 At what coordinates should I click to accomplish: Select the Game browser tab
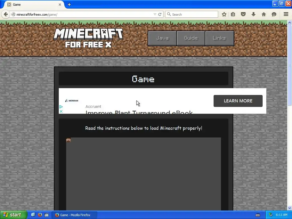click(x=34, y=5)
